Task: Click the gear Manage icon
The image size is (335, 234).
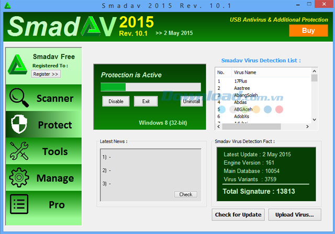Action: 19,177
